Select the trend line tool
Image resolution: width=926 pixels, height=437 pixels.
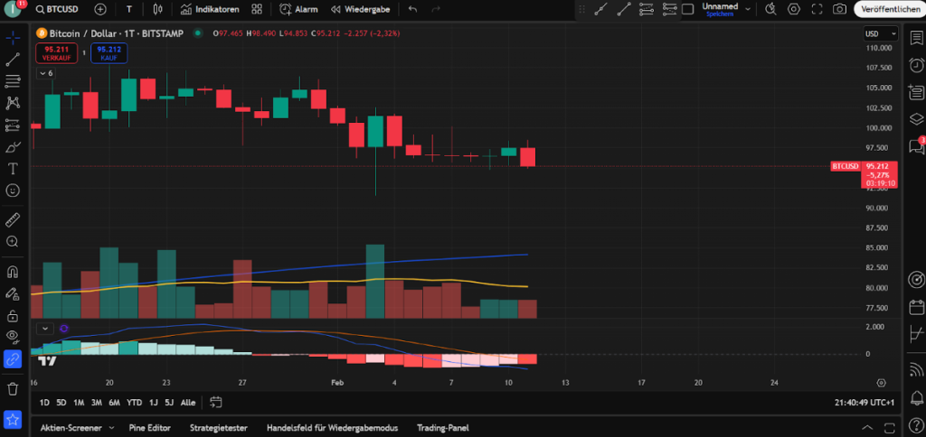[x=13, y=59]
